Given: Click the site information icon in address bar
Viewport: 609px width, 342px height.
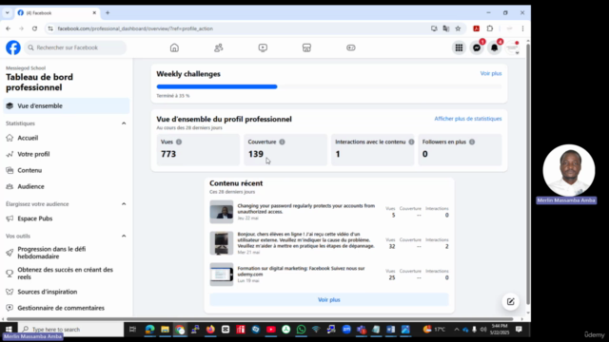Looking at the screenshot, I should [50, 28].
